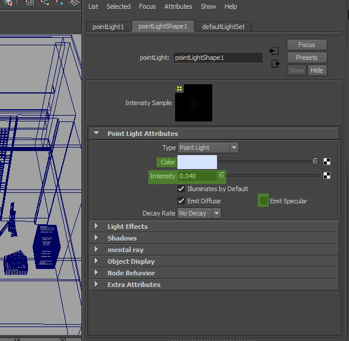
Task: Open the Selected menu
Action: pos(119,6)
